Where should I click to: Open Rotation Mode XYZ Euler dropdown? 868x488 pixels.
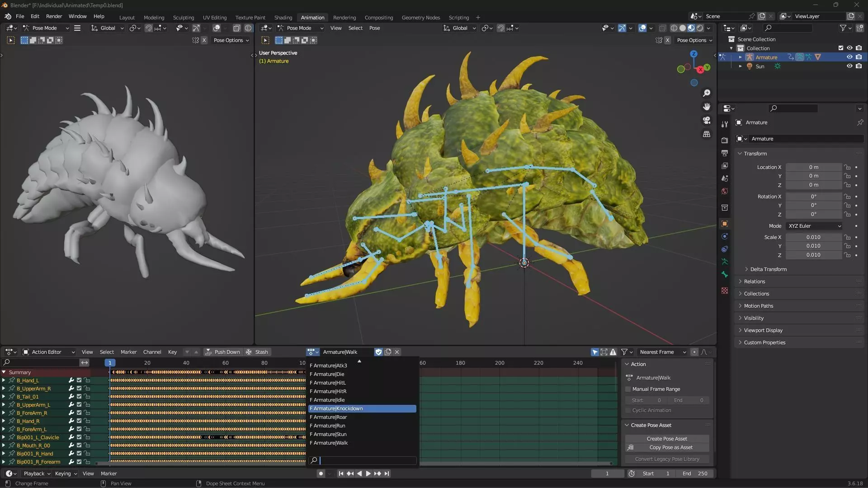tap(814, 226)
